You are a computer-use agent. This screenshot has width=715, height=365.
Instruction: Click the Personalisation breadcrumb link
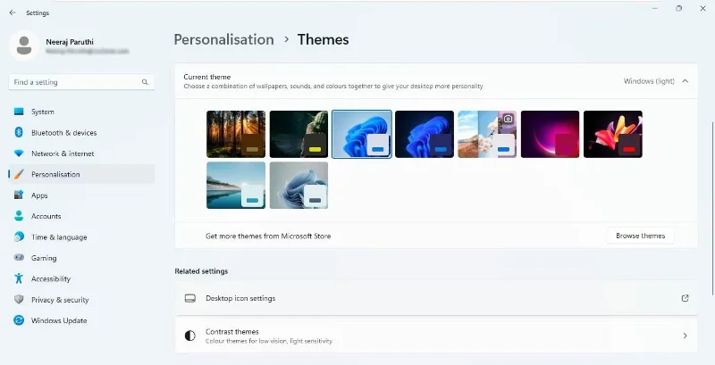click(224, 39)
